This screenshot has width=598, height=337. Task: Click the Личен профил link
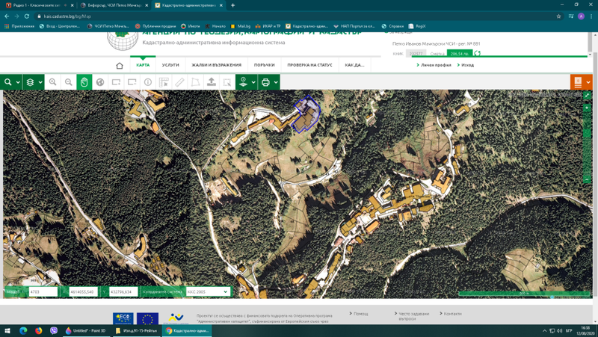tap(436, 66)
